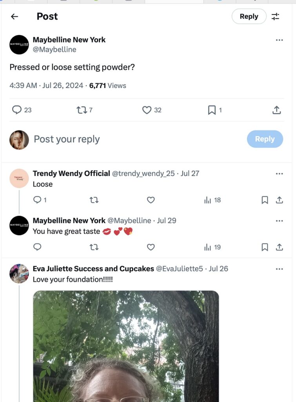This screenshot has height=402, width=296.
Task: Share the main Maybelline post
Action: [x=277, y=110]
